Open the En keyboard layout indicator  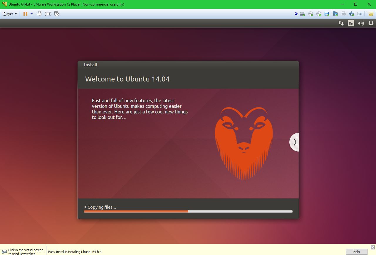tap(351, 23)
